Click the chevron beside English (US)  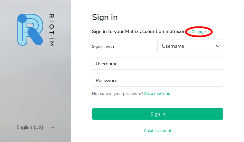click(x=53, y=128)
